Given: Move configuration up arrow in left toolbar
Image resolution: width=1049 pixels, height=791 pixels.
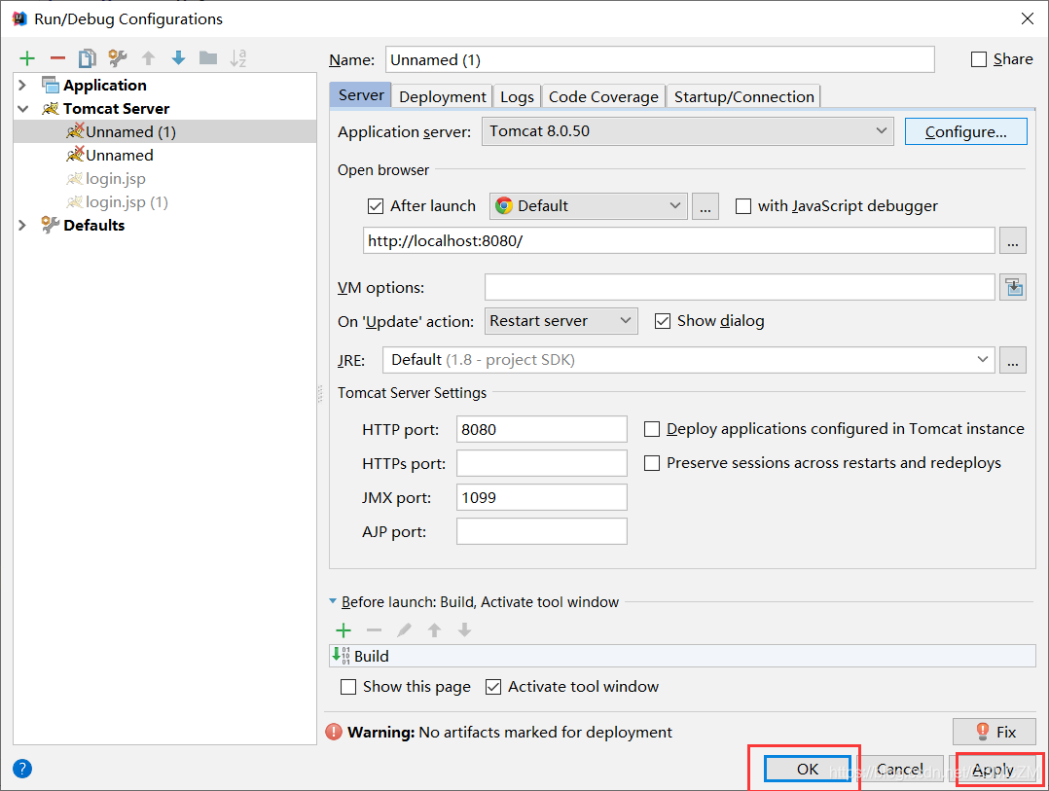Looking at the screenshot, I should (x=149, y=58).
